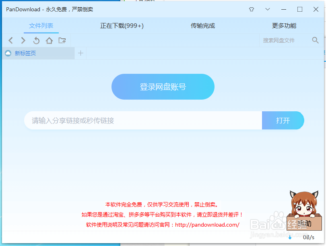Click the search magnifier icon
This screenshot has height=246, width=326.
click(315, 40)
